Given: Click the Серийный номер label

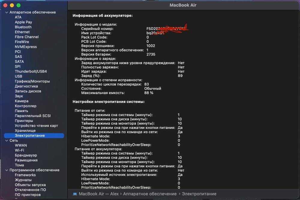Looking at the screenshot, I should (x=97, y=29).
